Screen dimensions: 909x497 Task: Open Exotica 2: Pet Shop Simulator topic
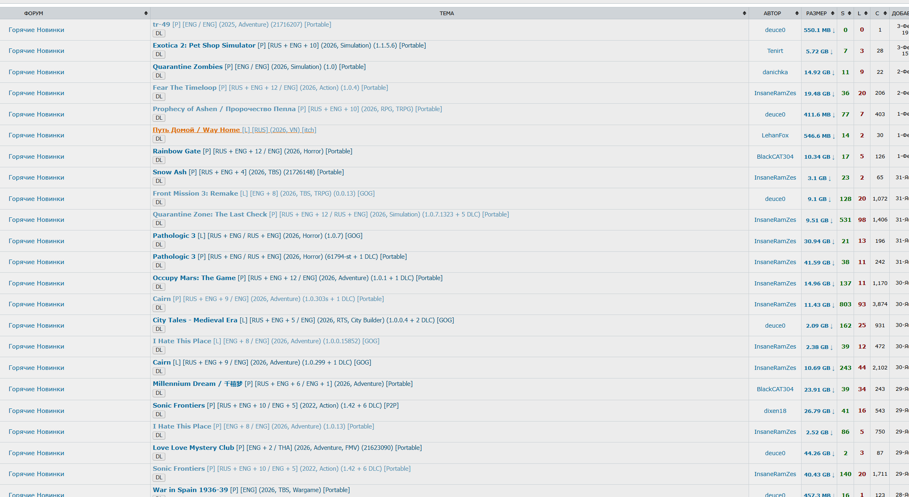[204, 46]
